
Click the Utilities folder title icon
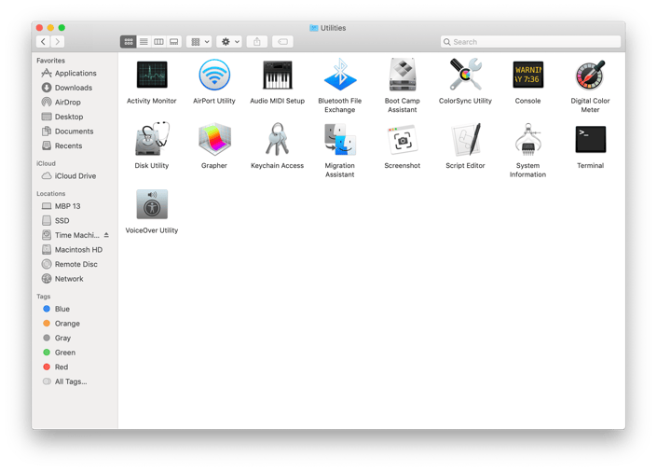click(x=314, y=28)
